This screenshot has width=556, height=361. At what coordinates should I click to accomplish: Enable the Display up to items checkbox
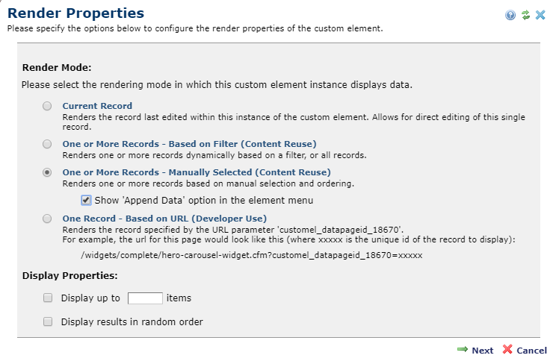[x=48, y=298]
